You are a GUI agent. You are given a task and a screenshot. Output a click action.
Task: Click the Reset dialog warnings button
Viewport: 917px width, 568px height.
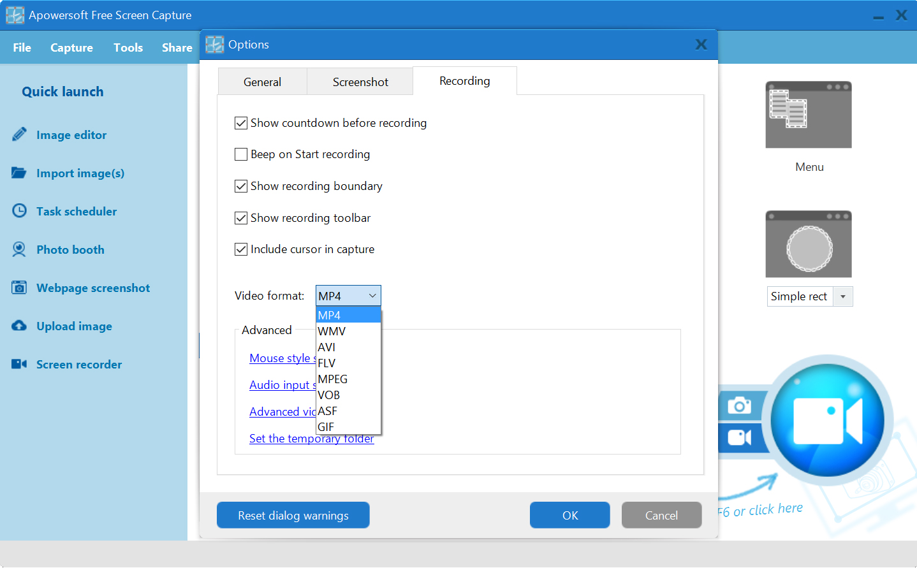[293, 515]
